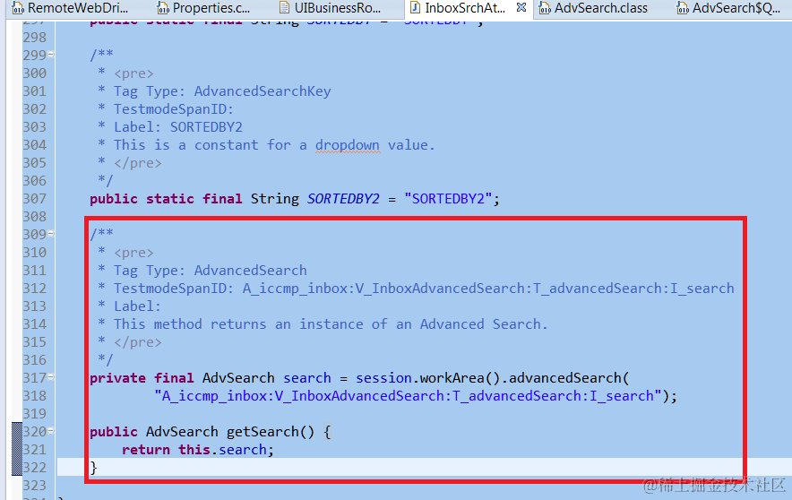792x500 pixels.
Task: Click line number 322 in the gutter
Action: pyautogui.click(x=34, y=467)
